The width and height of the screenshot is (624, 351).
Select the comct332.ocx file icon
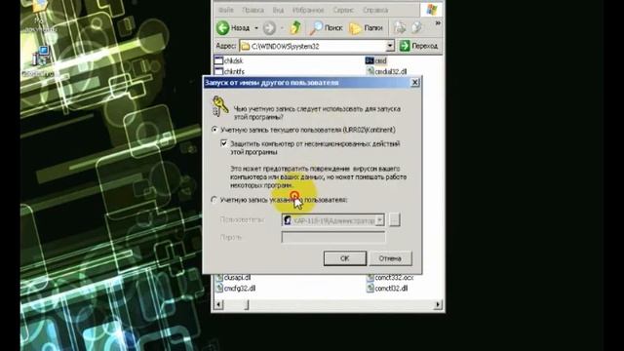[x=370, y=277]
